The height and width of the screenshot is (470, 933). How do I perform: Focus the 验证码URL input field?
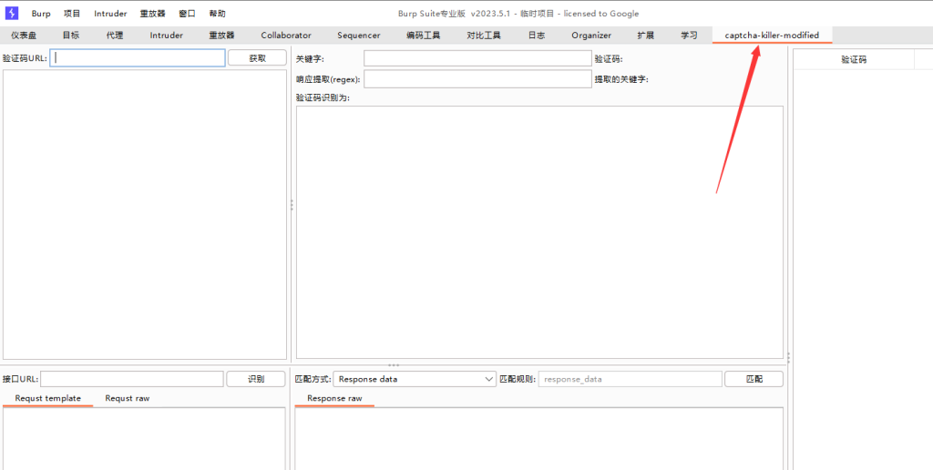138,57
